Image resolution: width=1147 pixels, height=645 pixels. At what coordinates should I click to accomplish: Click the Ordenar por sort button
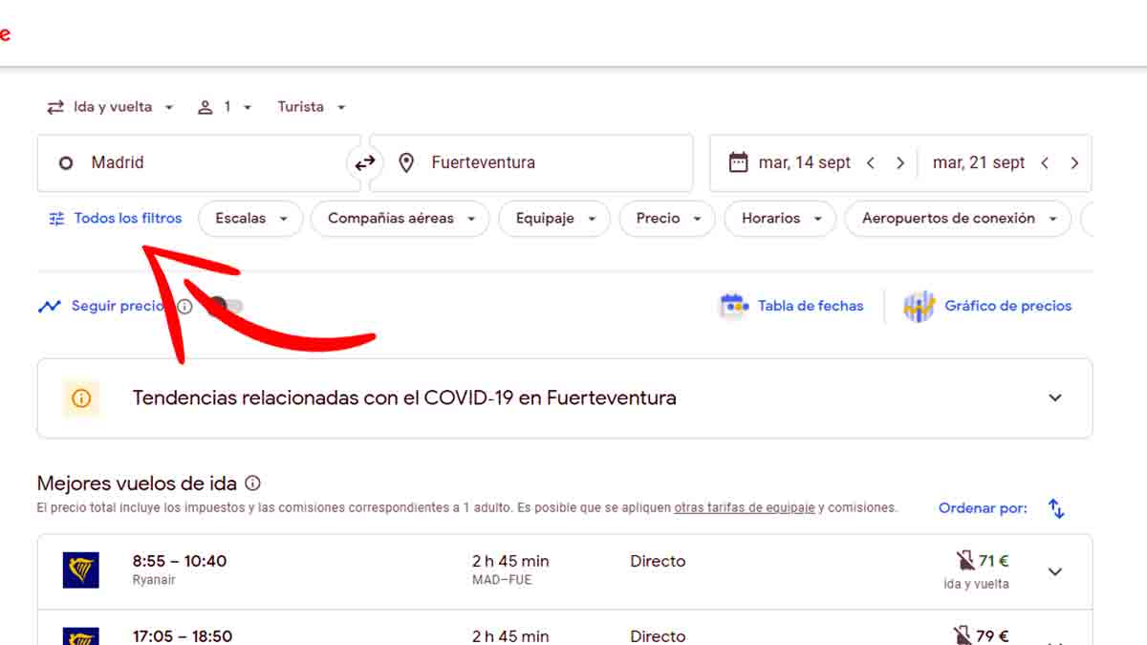click(983, 508)
